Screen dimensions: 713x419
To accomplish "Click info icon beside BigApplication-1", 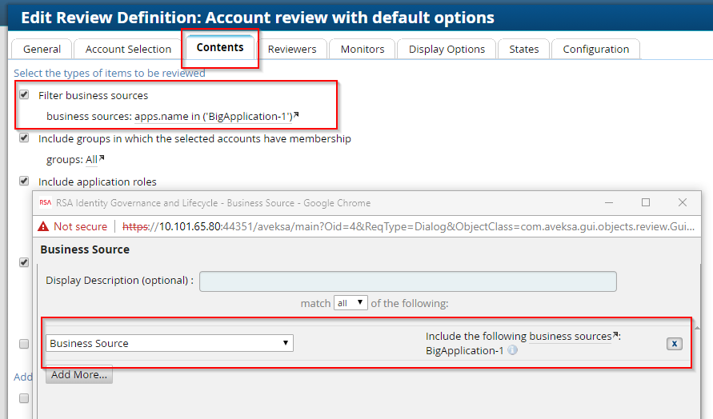I will point(512,350).
